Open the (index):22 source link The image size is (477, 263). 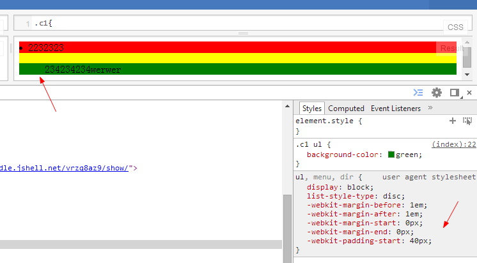453,145
